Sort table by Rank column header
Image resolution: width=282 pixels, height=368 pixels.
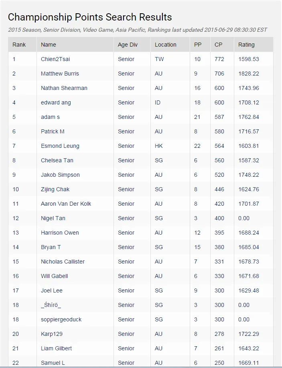(19, 45)
